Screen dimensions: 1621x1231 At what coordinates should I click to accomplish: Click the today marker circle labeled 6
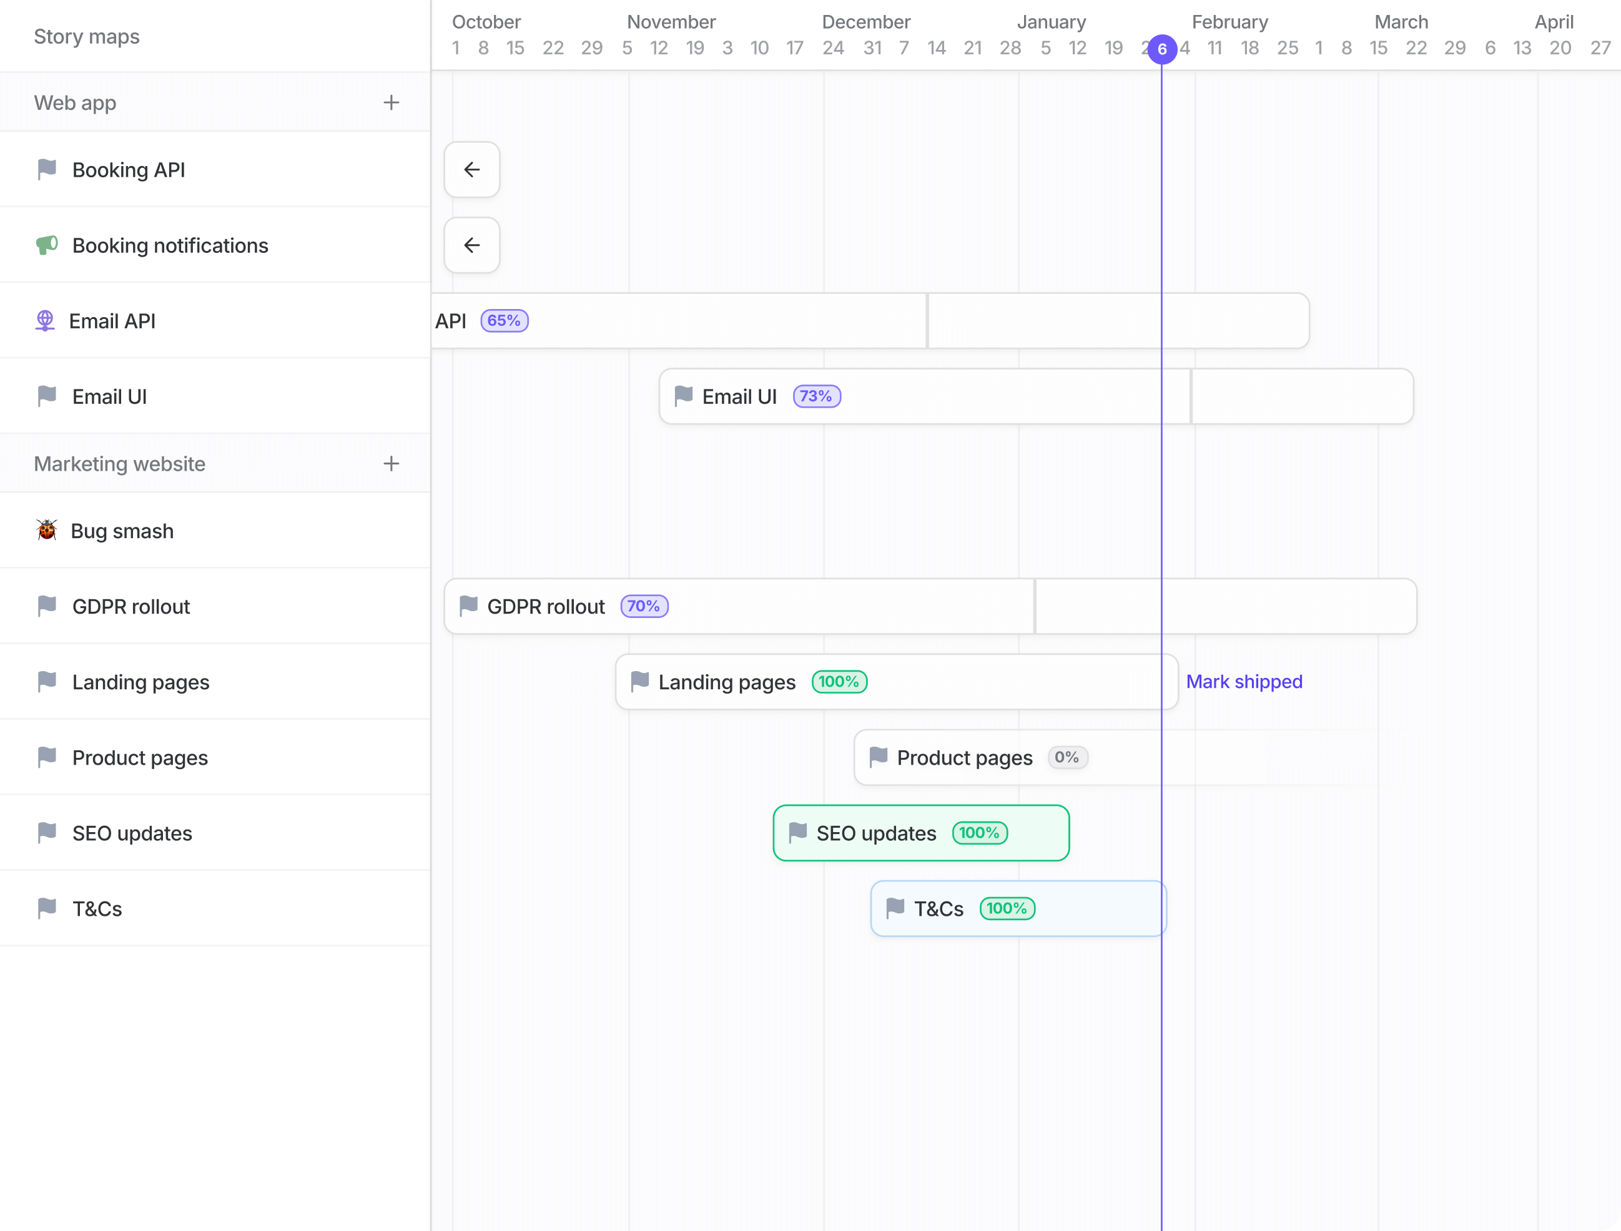[x=1162, y=49]
